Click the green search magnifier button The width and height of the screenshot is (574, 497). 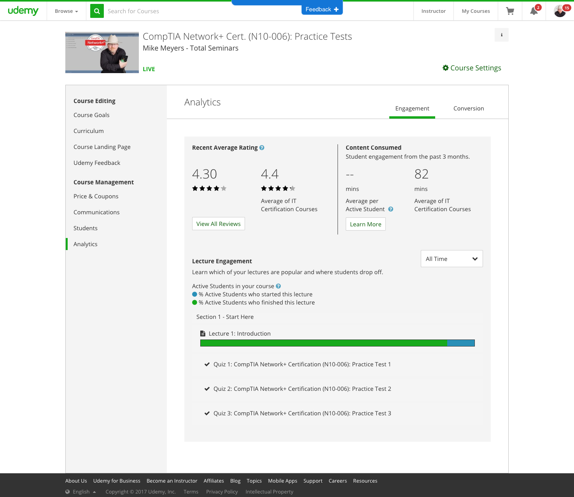click(x=97, y=11)
